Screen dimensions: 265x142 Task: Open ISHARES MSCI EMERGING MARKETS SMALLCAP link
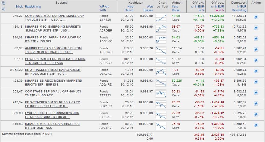(x=53, y=29)
